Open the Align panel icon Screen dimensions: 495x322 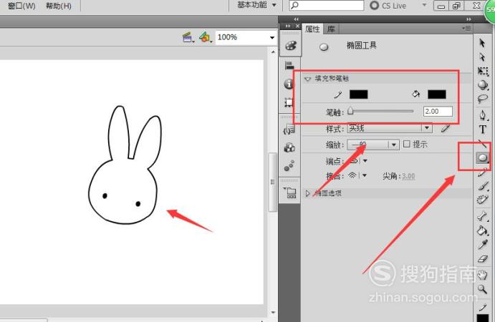(x=289, y=65)
